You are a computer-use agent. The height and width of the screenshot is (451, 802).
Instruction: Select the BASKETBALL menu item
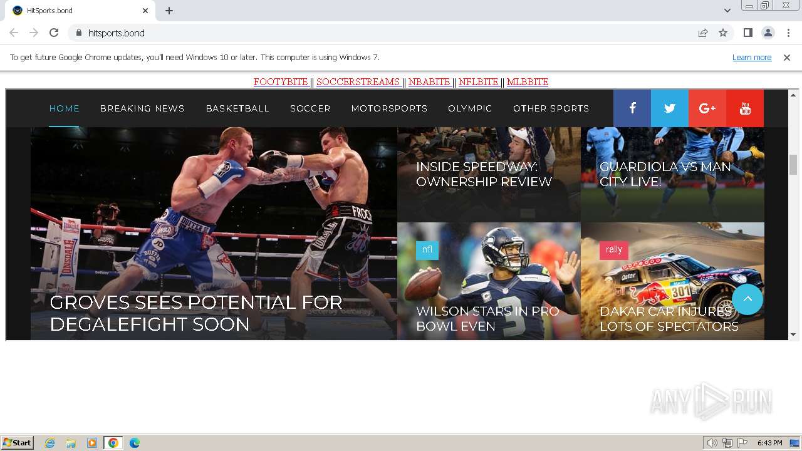(x=237, y=108)
